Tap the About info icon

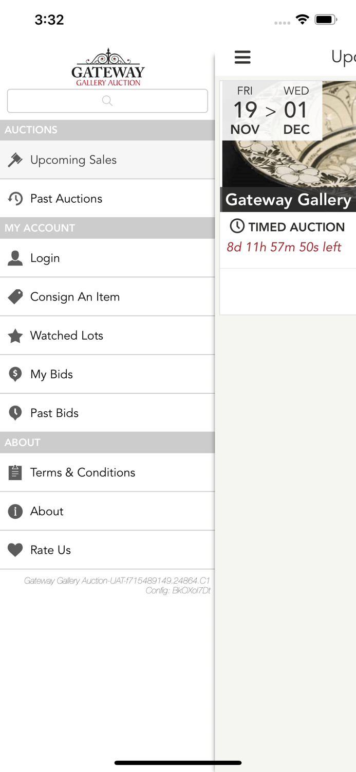(x=16, y=511)
